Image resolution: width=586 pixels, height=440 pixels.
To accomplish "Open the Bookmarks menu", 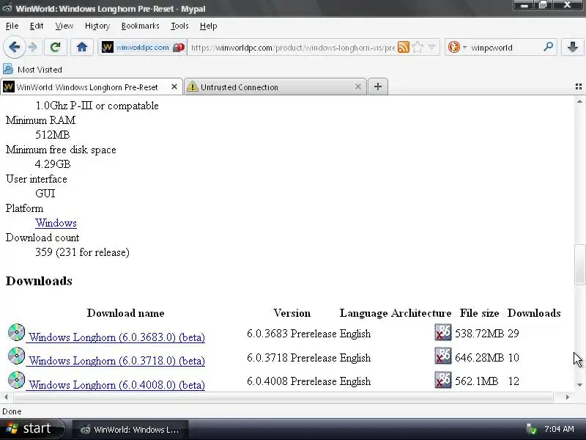I will point(140,26).
